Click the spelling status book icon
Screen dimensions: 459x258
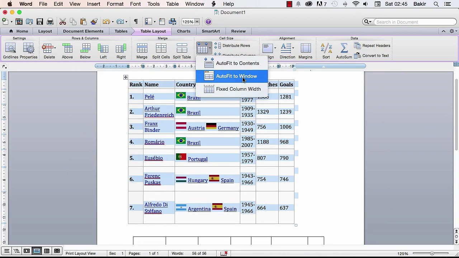[x=224, y=253]
